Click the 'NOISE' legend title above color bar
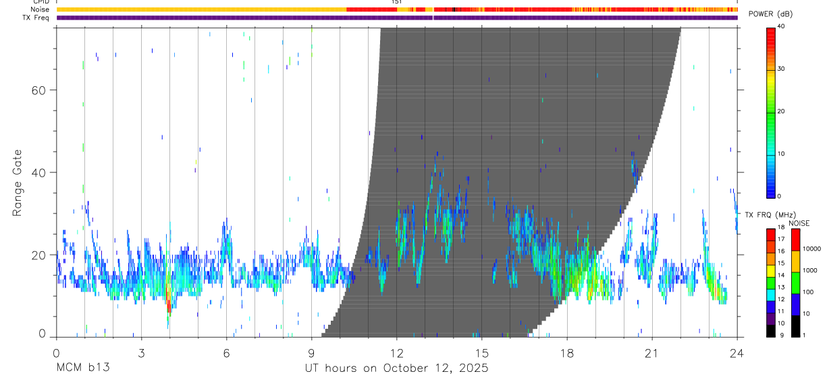 pos(799,224)
